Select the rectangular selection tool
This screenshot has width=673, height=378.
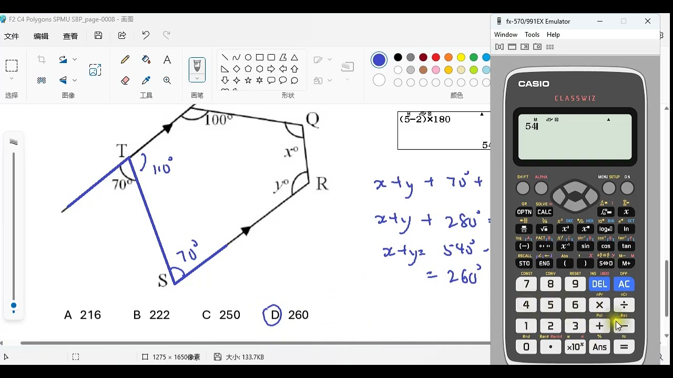click(12, 66)
